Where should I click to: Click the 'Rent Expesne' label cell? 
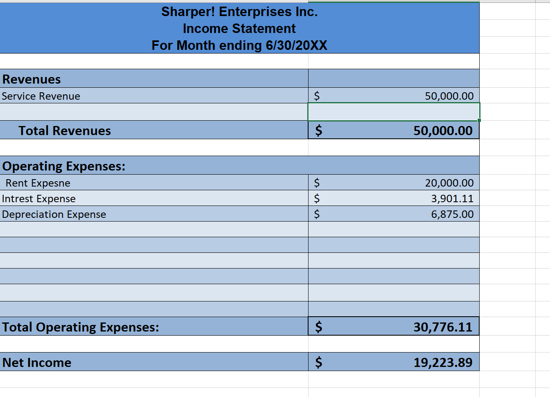154,182
